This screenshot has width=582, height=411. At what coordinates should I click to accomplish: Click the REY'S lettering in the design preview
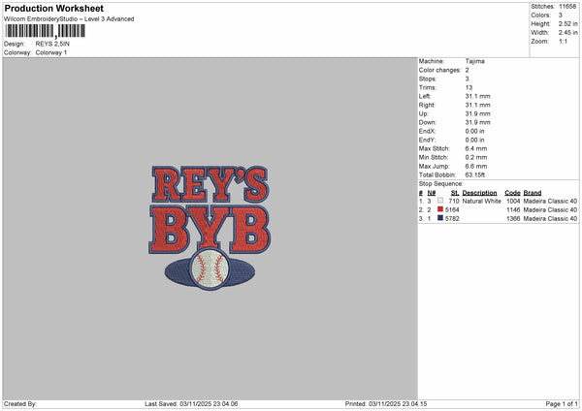coord(210,184)
